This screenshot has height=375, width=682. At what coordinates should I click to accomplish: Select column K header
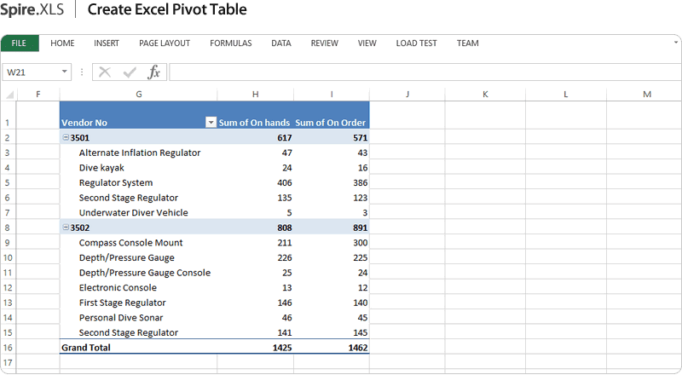485,95
